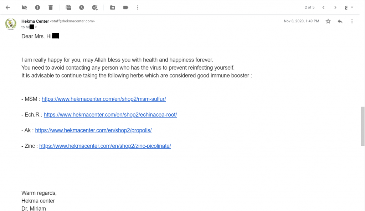This screenshot has height=211, width=365.
Task: Snooze this email with clock icon
Action: pyautogui.click(x=82, y=7)
